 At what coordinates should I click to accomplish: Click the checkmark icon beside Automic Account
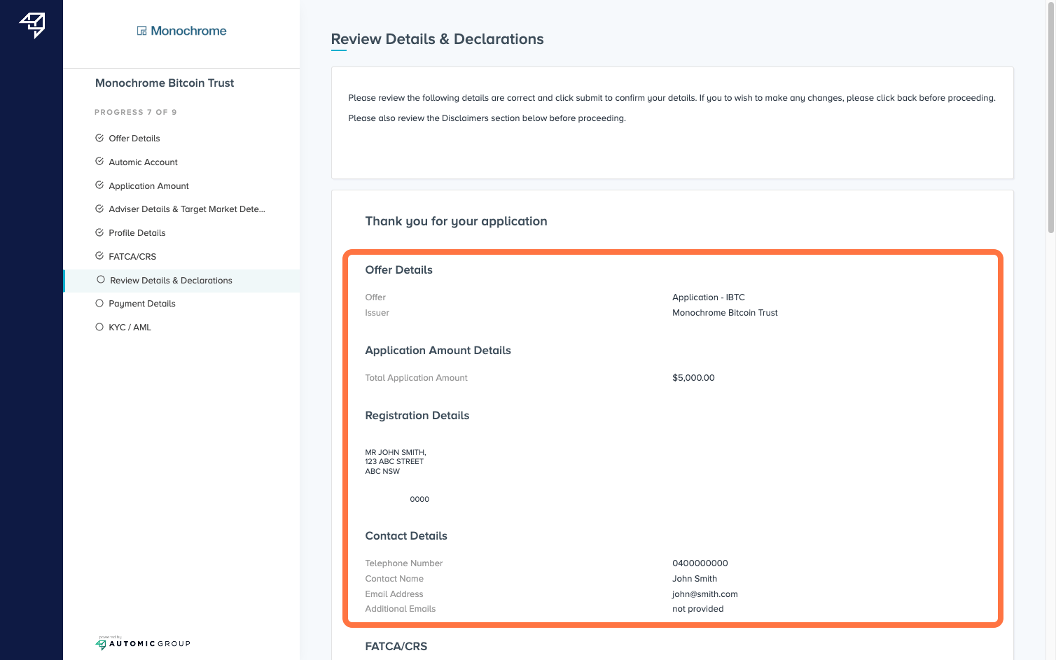point(99,162)
